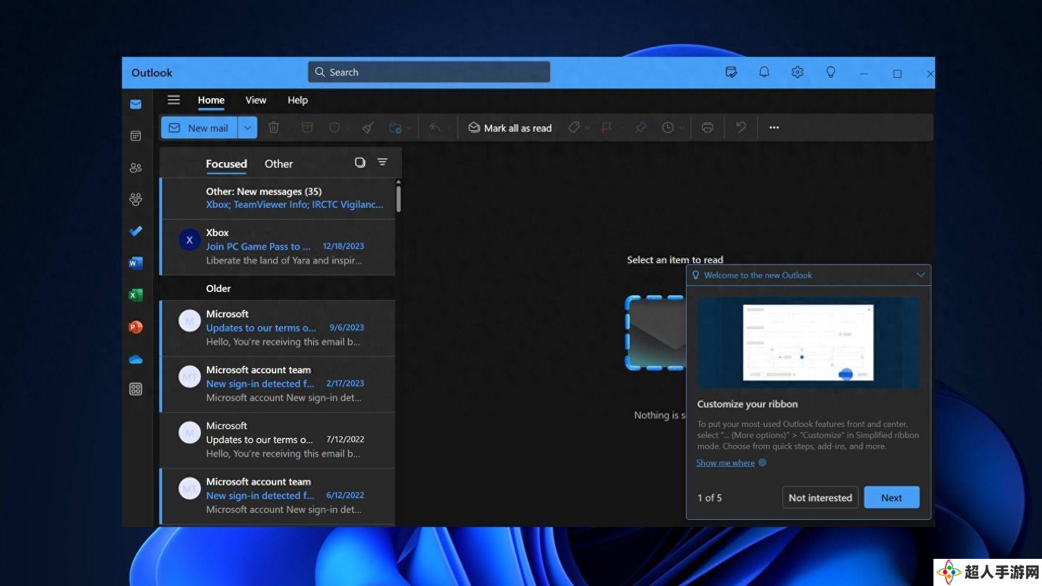Image resolution: width=1042 pixels, height=586 pixels.
Task: Expand the Report dropdown arrow
Action: tap(349, 128)
